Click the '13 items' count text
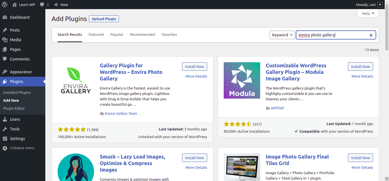The width and height of the screenshot is (389, 181). pos(372,50)
